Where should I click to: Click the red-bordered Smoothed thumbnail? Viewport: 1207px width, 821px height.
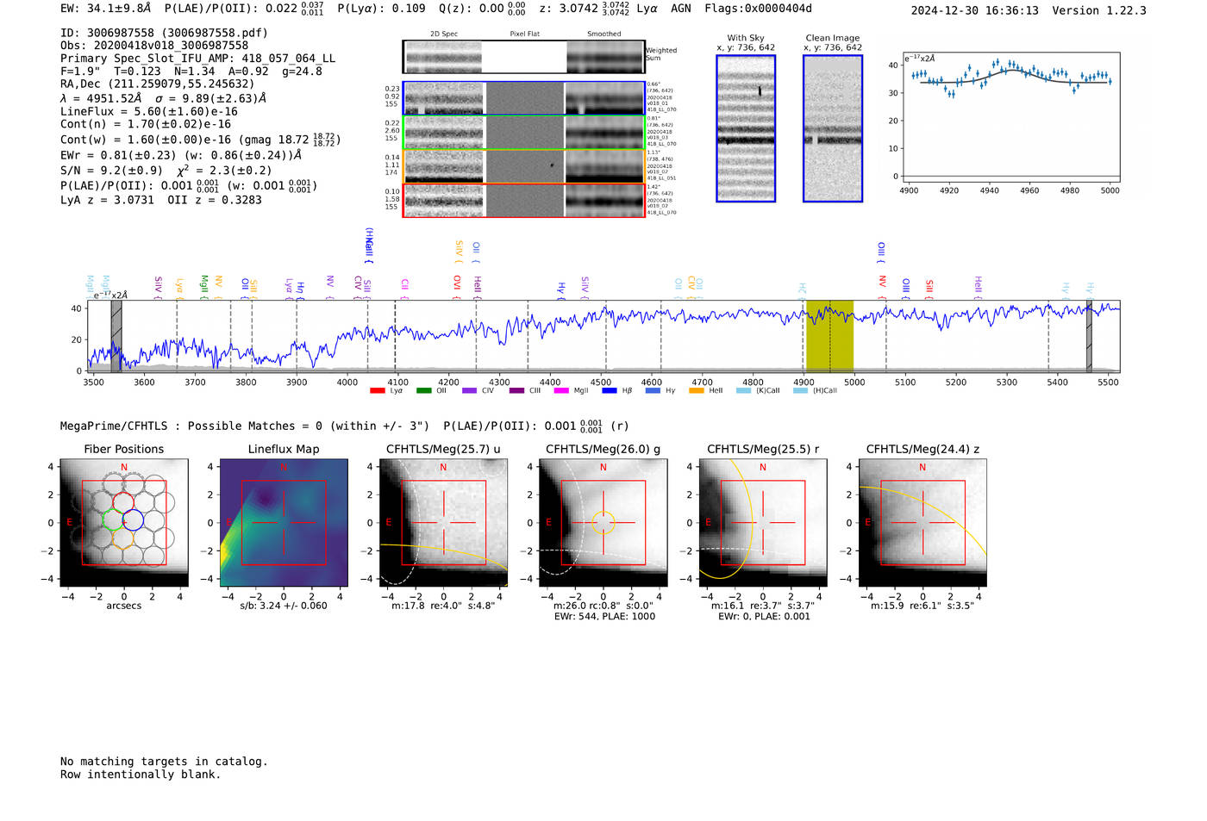604,201
